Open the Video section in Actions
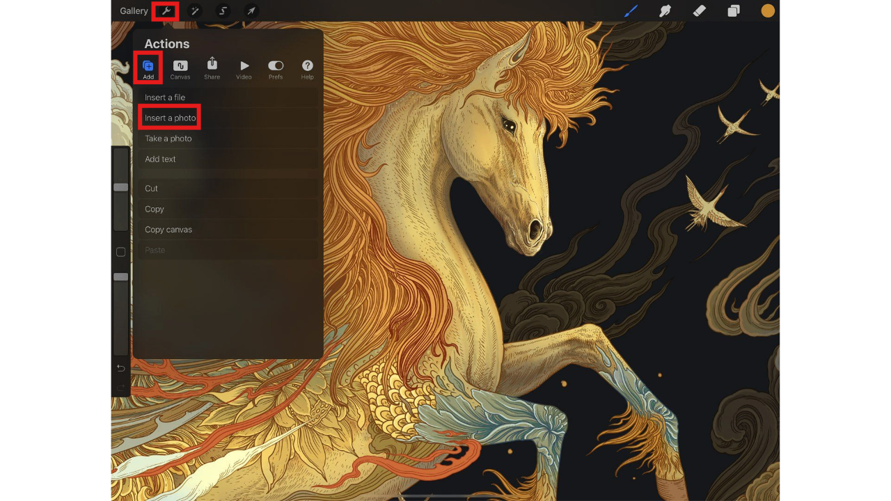 (244, 67)
